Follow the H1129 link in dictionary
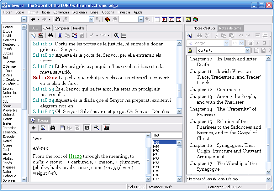This screenshot has height=191, width=274. click(75, 156)
